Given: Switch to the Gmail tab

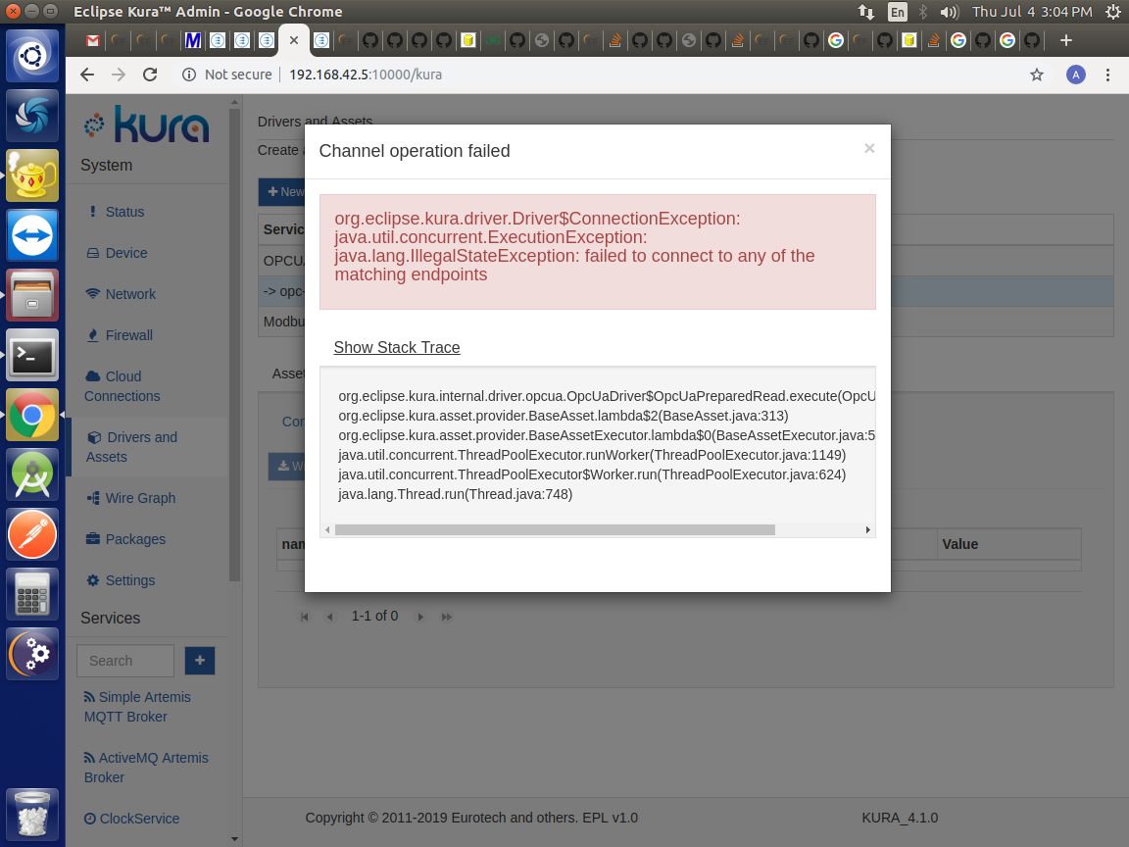Looking at the screenshot, I should (93, 40).
